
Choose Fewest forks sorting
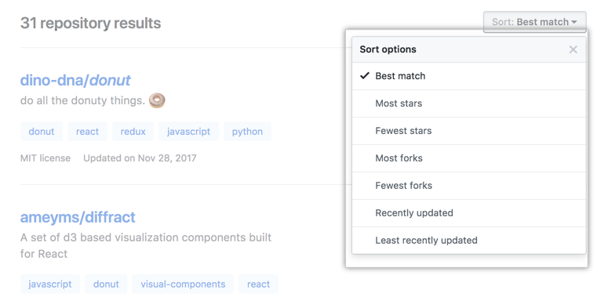click(x=469, y=186)
